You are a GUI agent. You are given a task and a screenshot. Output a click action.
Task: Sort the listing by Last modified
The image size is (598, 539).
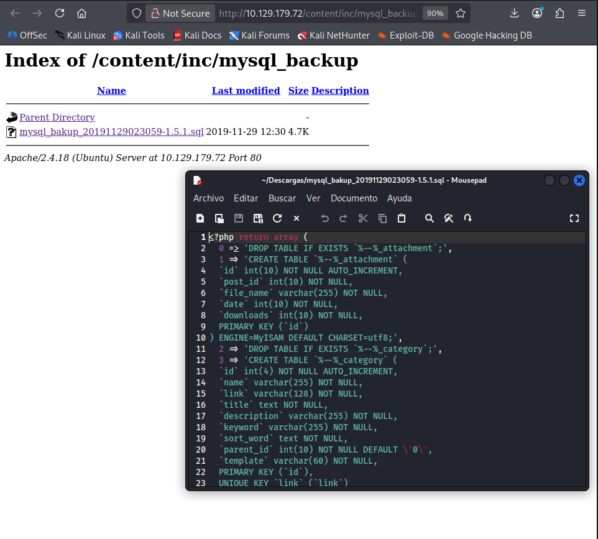tap(246, 91)
